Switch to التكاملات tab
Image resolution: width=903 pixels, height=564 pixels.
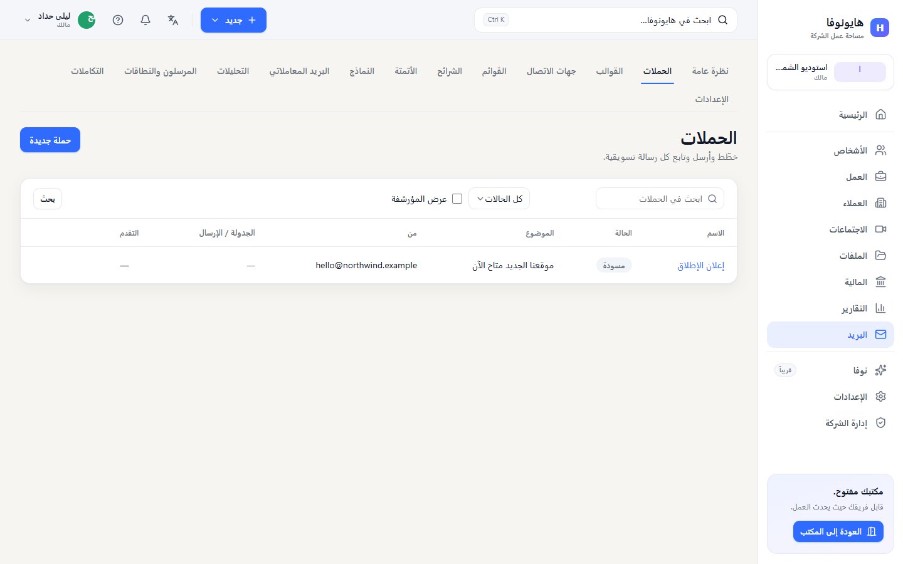[x=87, y=71]
